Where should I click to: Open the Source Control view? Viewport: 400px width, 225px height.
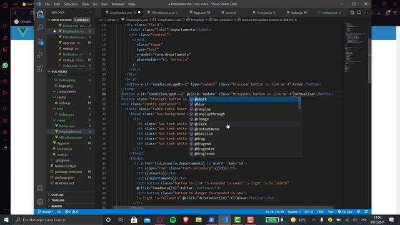(40, 41)
